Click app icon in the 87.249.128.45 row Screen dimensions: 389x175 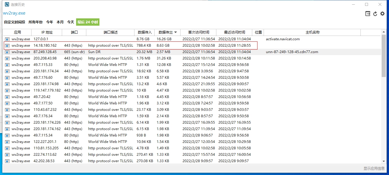tap(7, 52)
